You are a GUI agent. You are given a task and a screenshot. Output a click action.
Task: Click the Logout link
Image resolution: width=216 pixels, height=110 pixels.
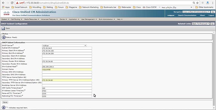[x=211, y=16]
